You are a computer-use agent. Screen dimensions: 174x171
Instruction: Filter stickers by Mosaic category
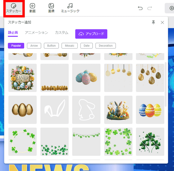(70, 46)
